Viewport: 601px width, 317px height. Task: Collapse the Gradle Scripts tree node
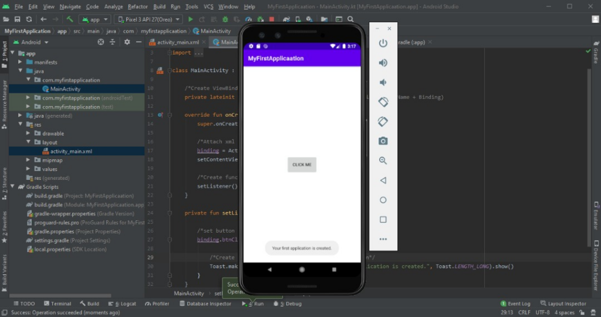pos(13,187)
